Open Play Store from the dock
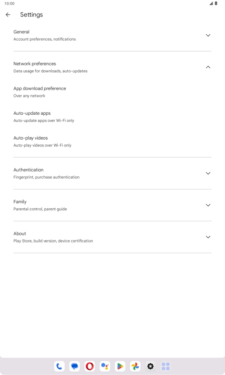 click(120, 366)
